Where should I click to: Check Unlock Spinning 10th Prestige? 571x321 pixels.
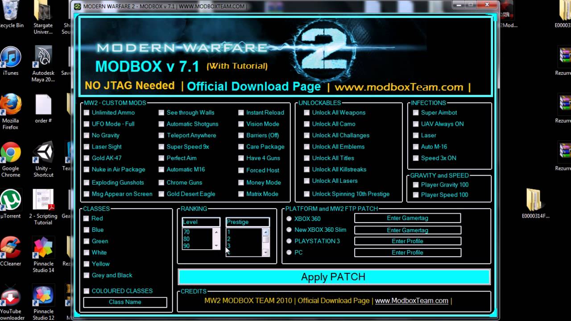(x=306, y=194)
